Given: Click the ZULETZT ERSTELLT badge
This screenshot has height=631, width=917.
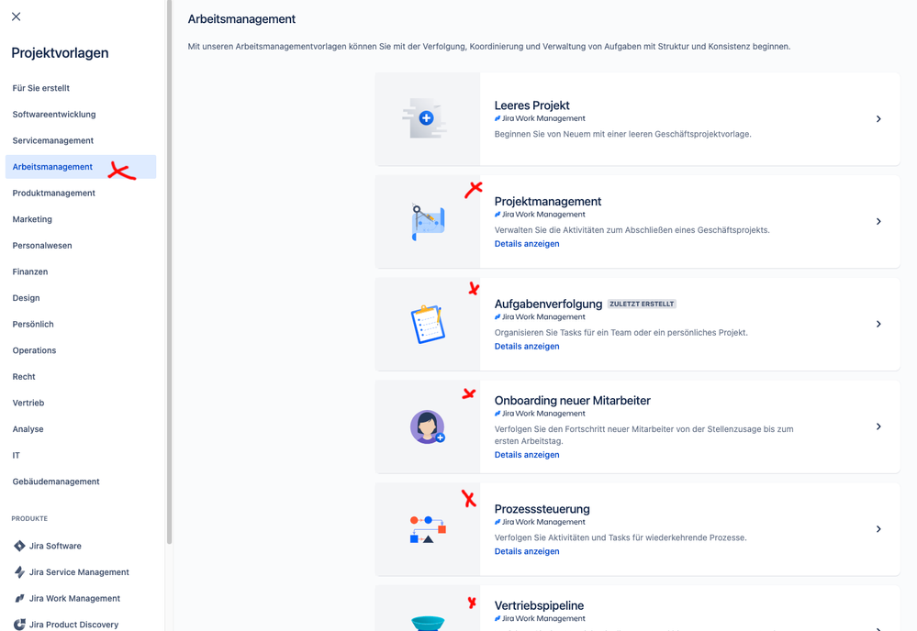Looking at the screenshot, I should [642, 304].
